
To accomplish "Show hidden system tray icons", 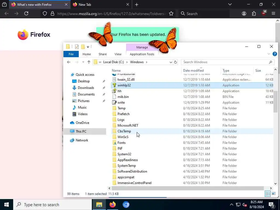I will click(231, 205).
